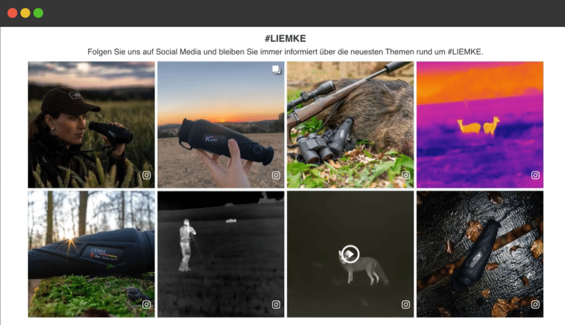Click Instagram icon on wild boar rifle photo
The width and height of the screenshot is (565, 325).
pos(406,175)
